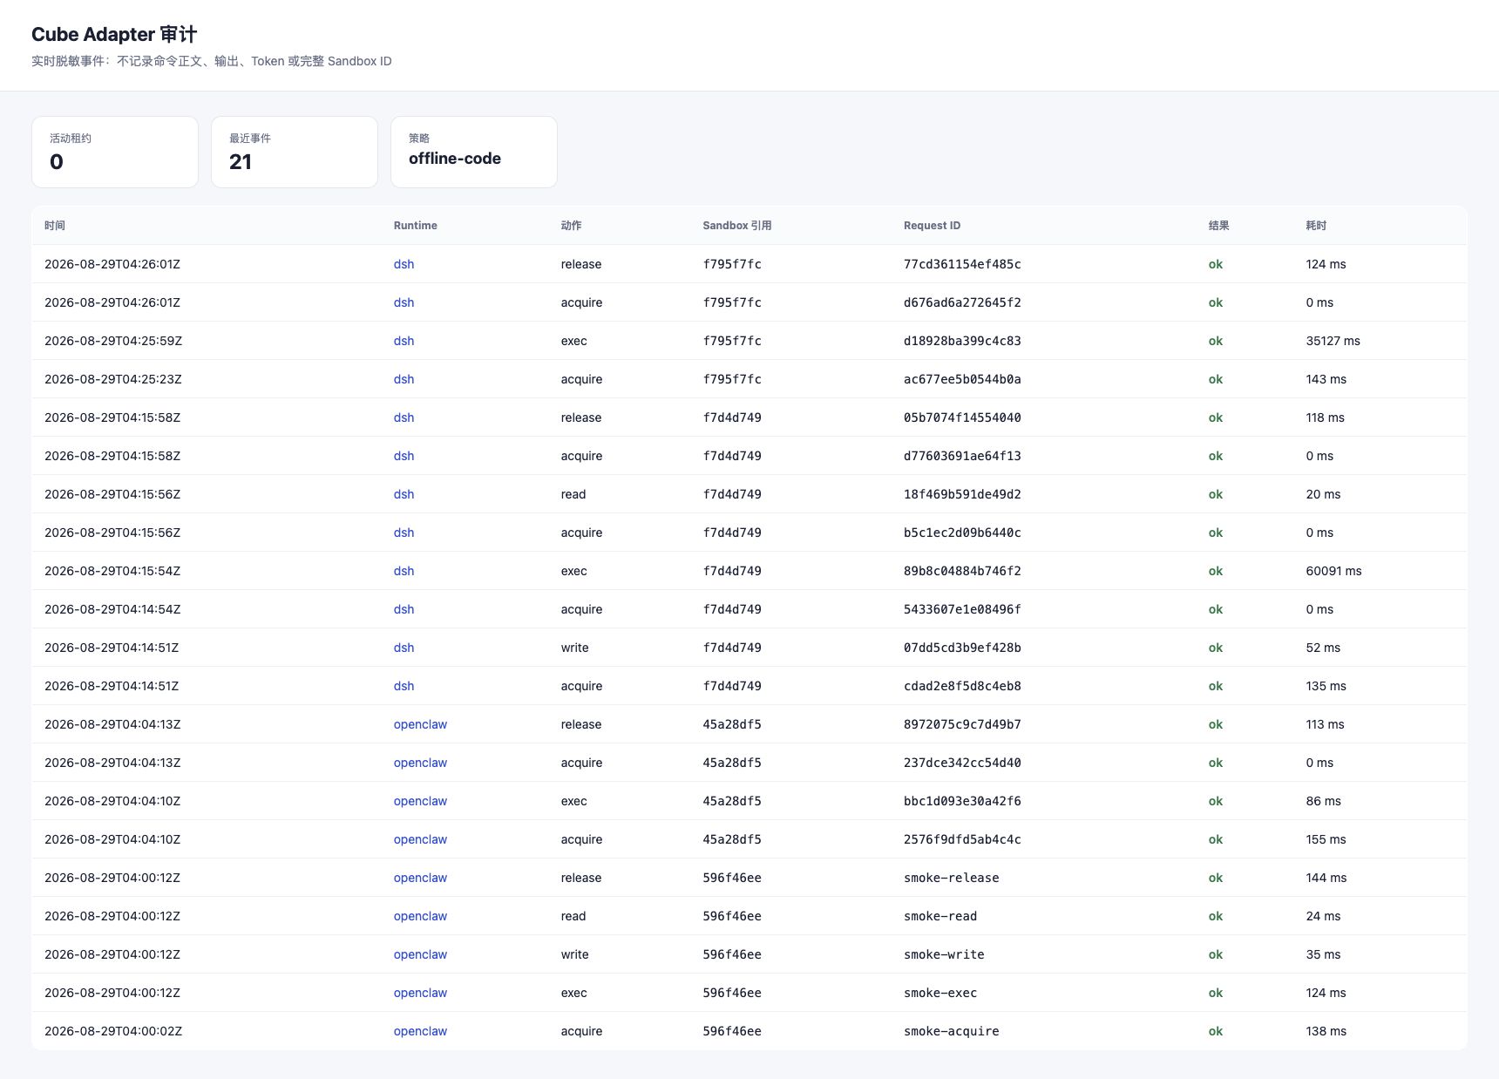Click the Runtime column header
Viewport: 1499px width, 1079px height.
click(x=415, y=226)
